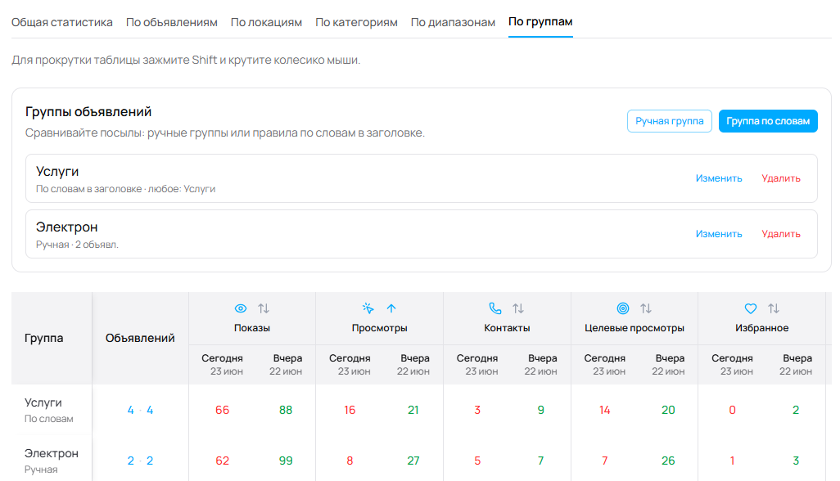This screenshot has width=840, height=481.
Task: Click Услуги Просмотры yesterday value 21
Action: [x=413, y=411]
